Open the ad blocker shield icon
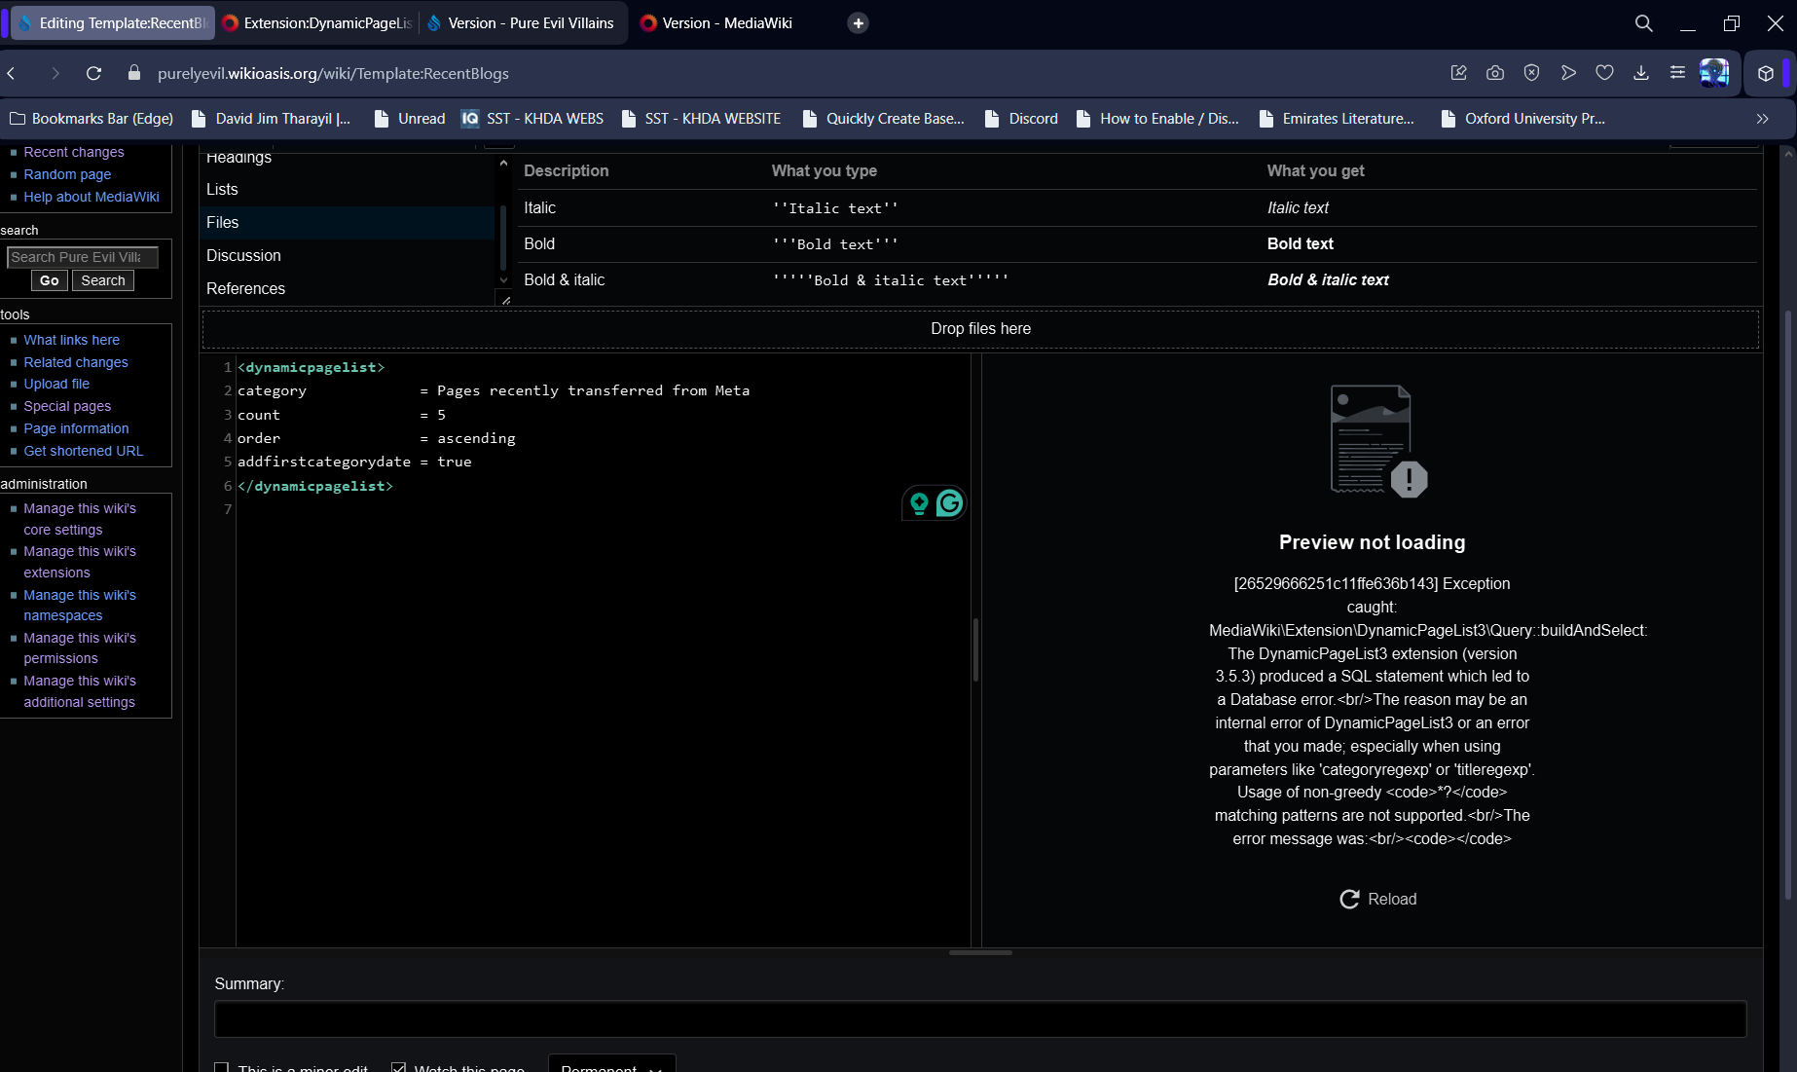The height and width of the screenshot is (1072, 1797). 1531,73
